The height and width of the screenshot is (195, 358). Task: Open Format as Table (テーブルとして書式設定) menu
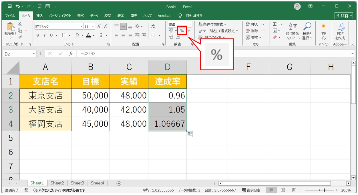click(218, 31)
